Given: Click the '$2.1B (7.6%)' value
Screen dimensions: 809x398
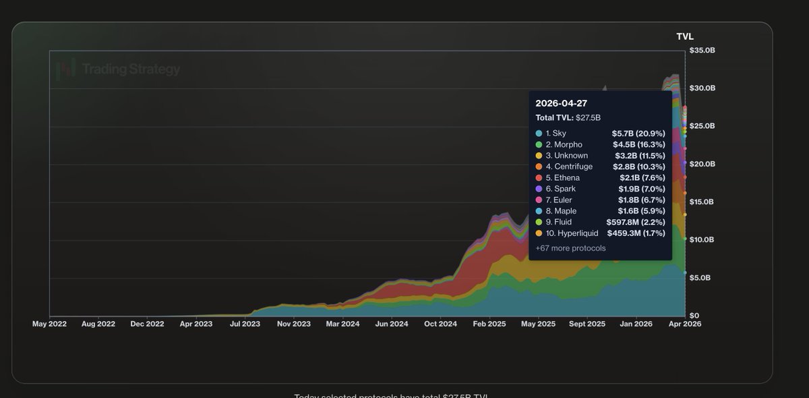Looking at the screenshot, I should tap(642, 178).
